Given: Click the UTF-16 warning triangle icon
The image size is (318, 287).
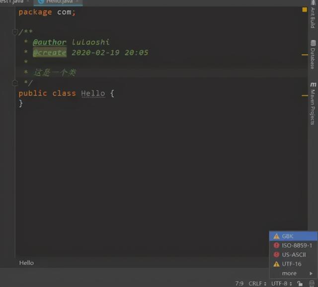Looking at the screenshot, I should tap(276, 264).
